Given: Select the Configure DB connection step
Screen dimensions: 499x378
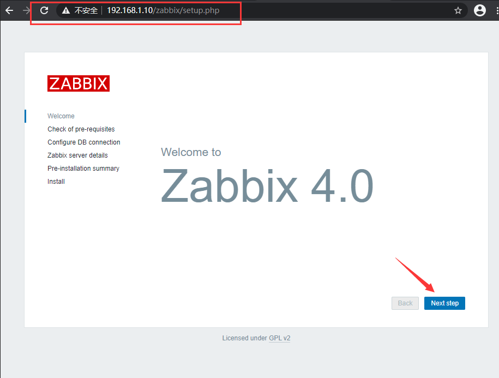Looking at the screenshot, I should [x=83, y=142].
